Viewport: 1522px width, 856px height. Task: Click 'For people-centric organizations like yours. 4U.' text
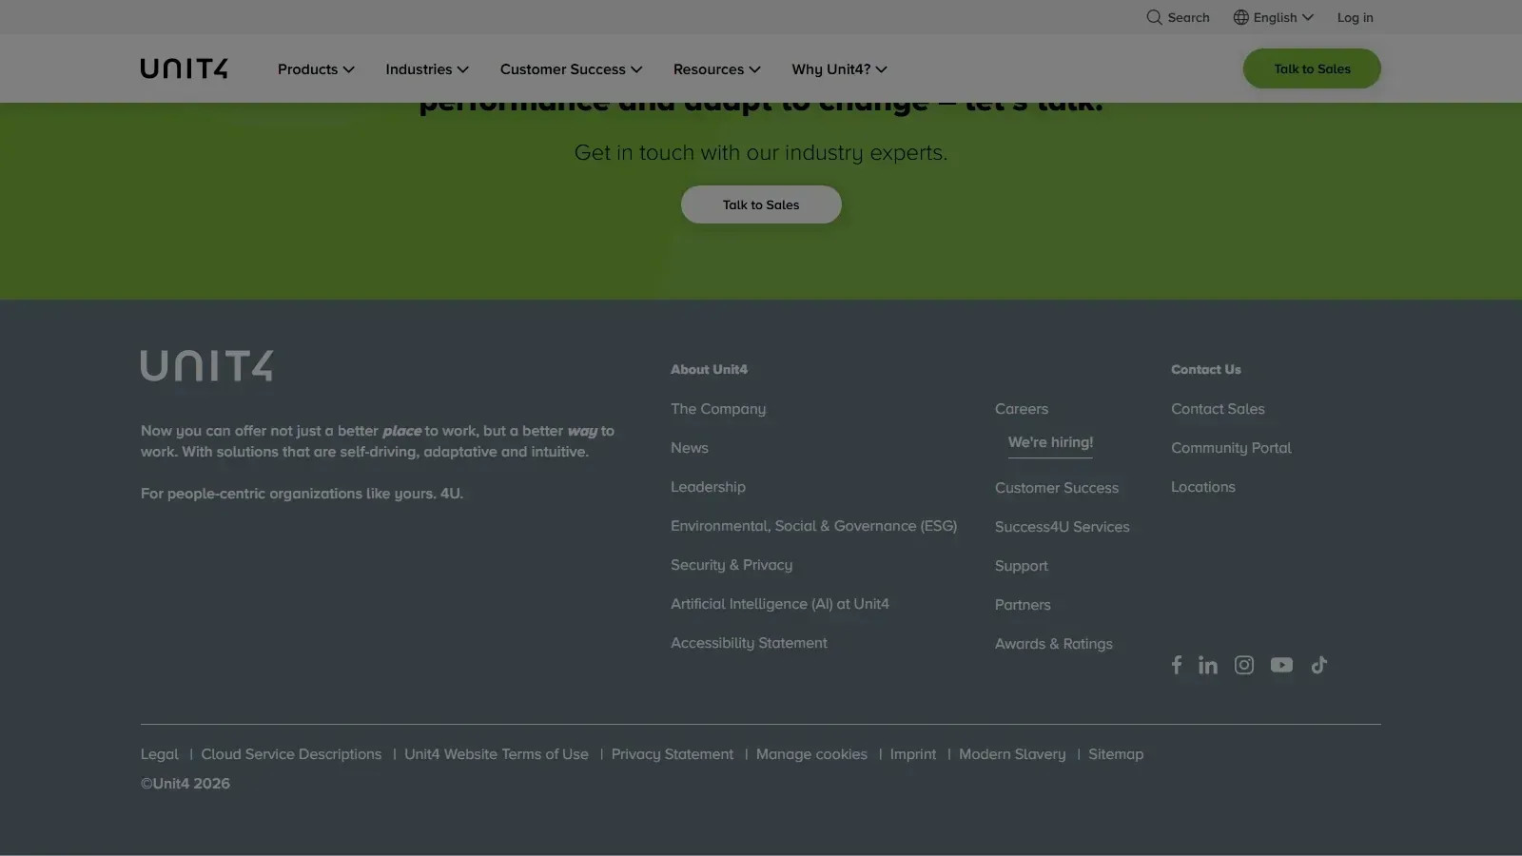coord(302,494)
